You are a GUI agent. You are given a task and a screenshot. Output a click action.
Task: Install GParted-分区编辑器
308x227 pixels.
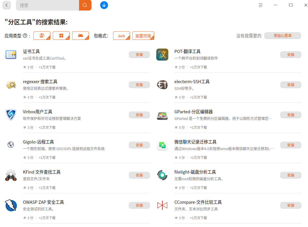[291, 115]
